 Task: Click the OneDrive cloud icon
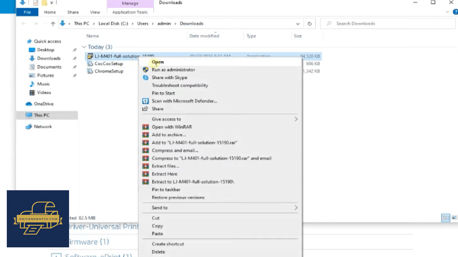coord(29,104)
